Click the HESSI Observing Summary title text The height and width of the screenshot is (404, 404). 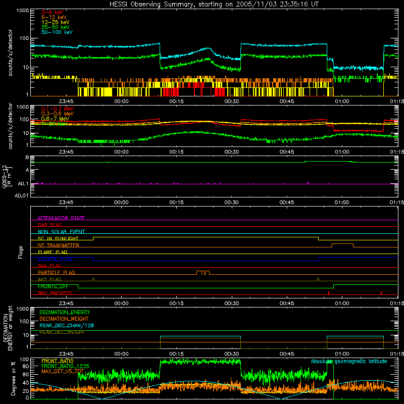pyautogui.click(x=214, y=5)
